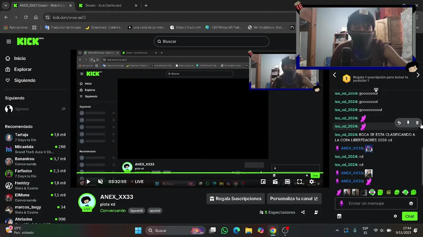Switch to the Stream - Kick Dashboard tab
This screenshot has width=423, height=237.
tap(108, 5)
